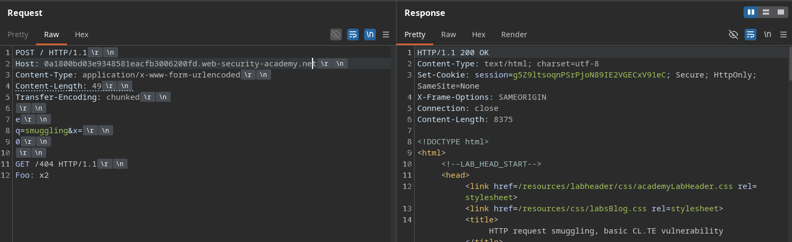Screen dimensions: 792x242
Task: Open the Hex tab in Response panel
Action: pyautogui.click(x=479, y=34)
